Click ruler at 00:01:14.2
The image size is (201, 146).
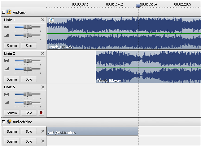click(114, 4)
